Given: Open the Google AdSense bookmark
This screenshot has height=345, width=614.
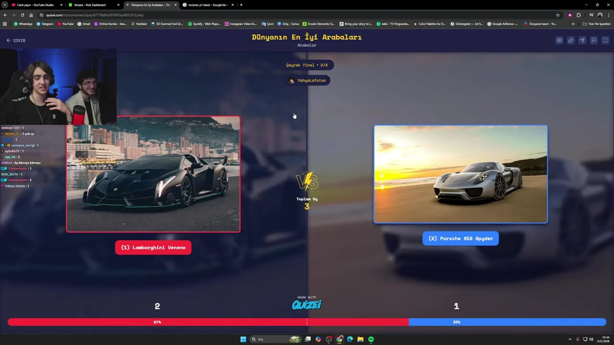Looking at the screenshot, I should (x=502, y=23).
